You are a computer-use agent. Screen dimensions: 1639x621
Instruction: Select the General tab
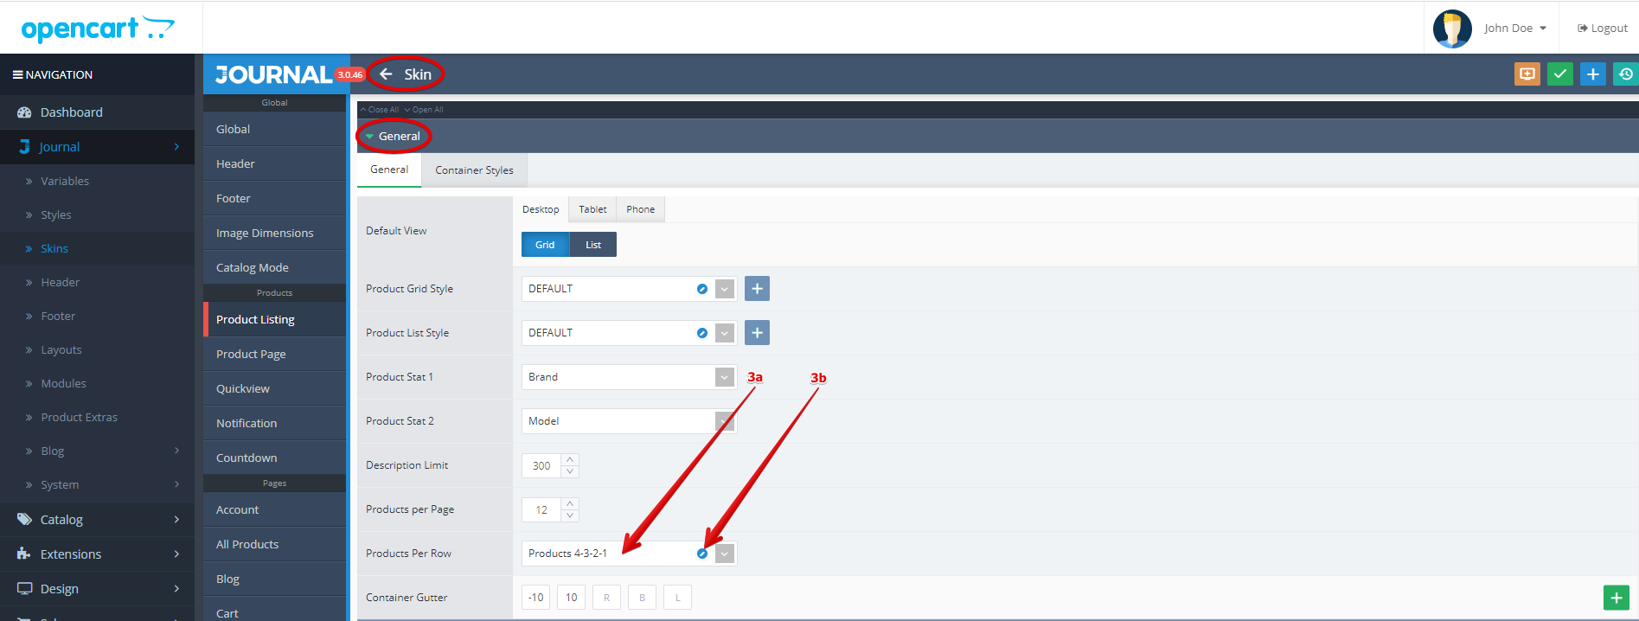point(389,170)
